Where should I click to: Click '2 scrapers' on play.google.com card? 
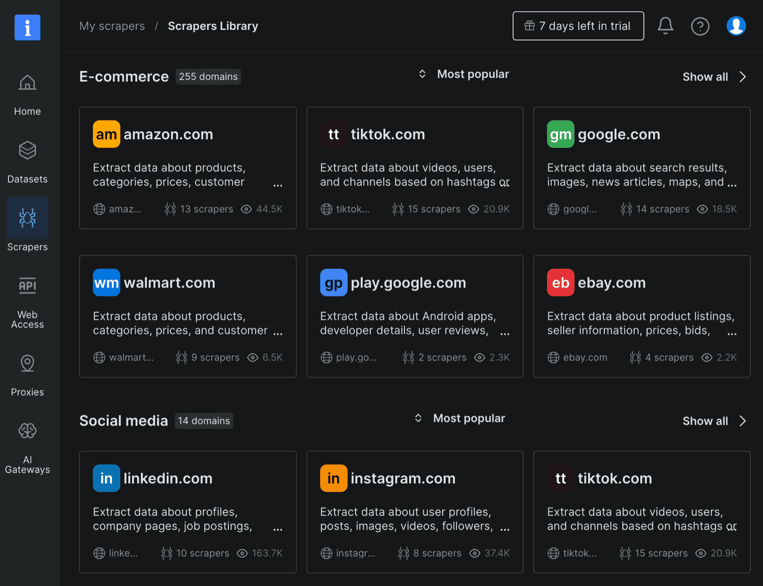[443, 357]
